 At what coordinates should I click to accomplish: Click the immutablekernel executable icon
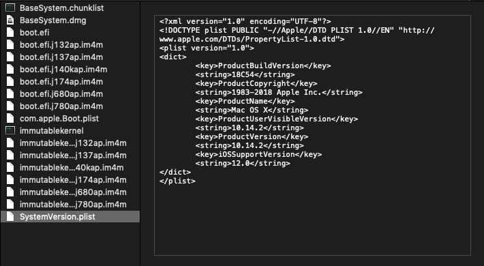click(10, 131)
